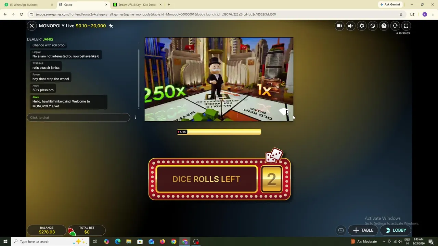Viewport: 438px width, 246px height.
Task: Open the ENG IN language switcher
Action: tap(407, 242)
